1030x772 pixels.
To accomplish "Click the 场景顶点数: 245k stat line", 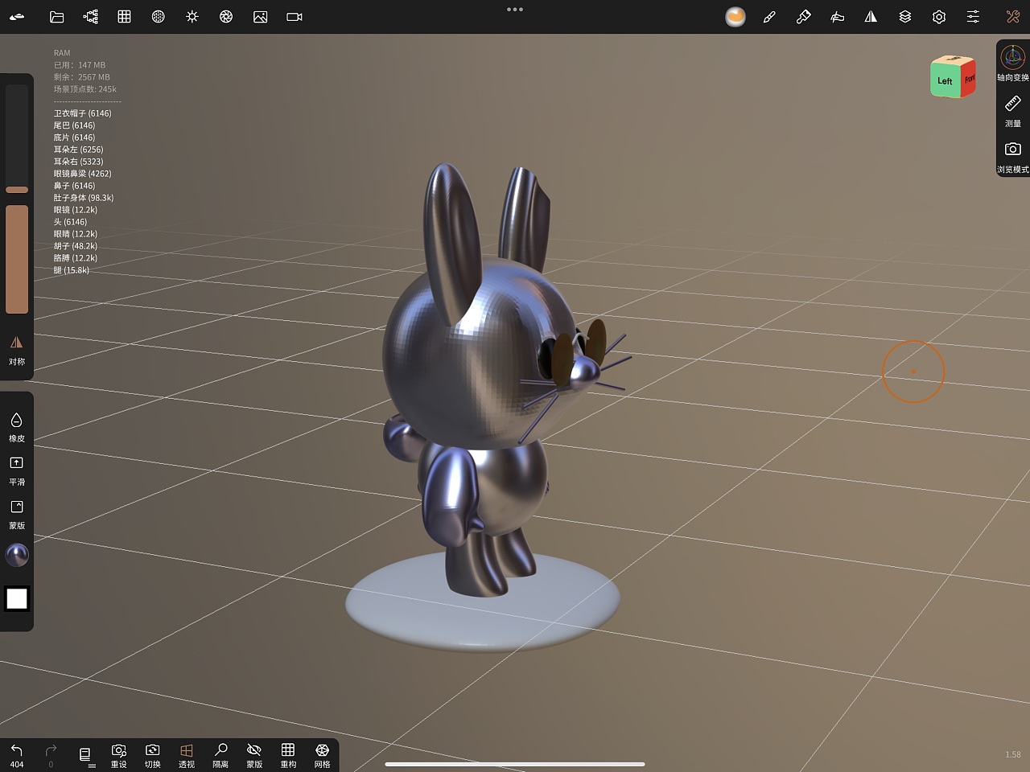I will (85, 89).
